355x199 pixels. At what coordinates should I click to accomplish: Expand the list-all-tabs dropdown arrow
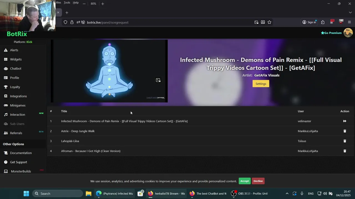tap(350, 13)
